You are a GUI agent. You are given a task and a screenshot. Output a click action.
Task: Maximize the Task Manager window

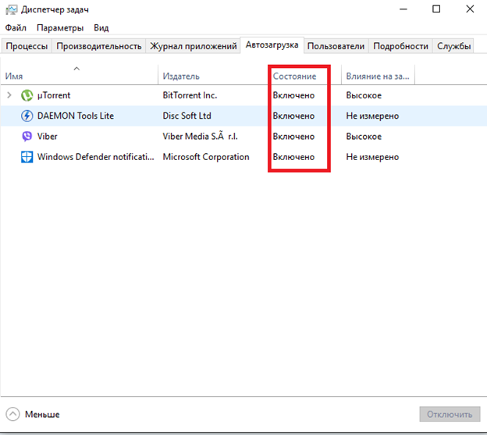point(436,9)
